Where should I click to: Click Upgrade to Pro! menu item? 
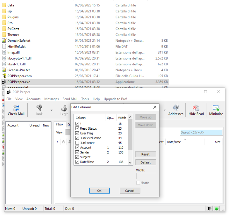tap(116, 99)
